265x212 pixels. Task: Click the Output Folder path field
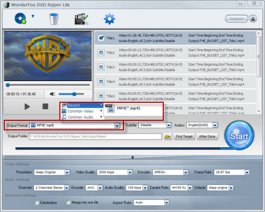tap(95, 137)
